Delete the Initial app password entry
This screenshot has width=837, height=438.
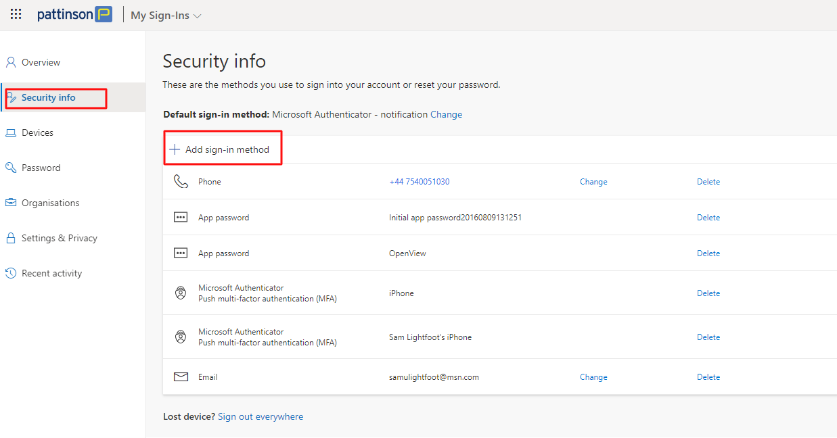[x=708, y=218]
